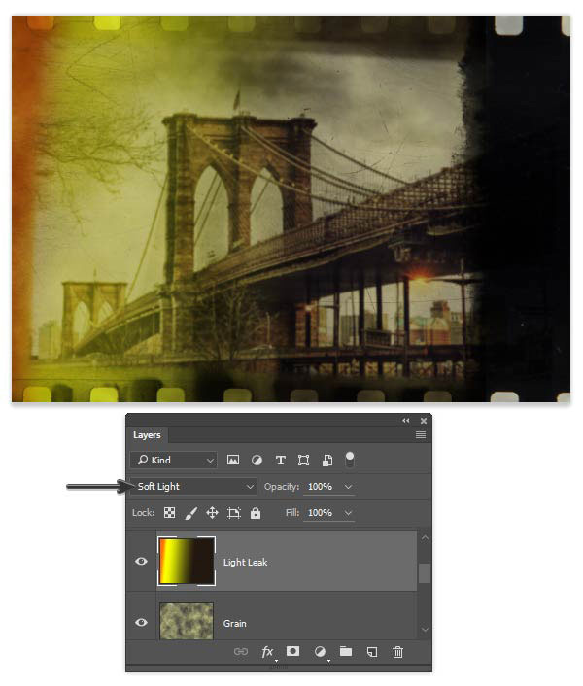This screenshot has width=583, height=686.
Task: Add a layer mask icon
Action: (292, 651)
